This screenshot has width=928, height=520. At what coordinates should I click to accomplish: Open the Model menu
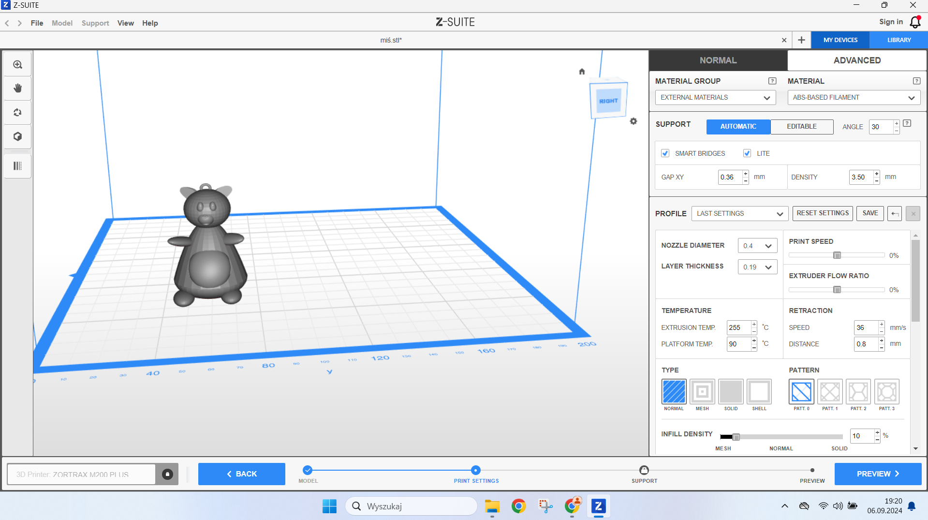62,23
